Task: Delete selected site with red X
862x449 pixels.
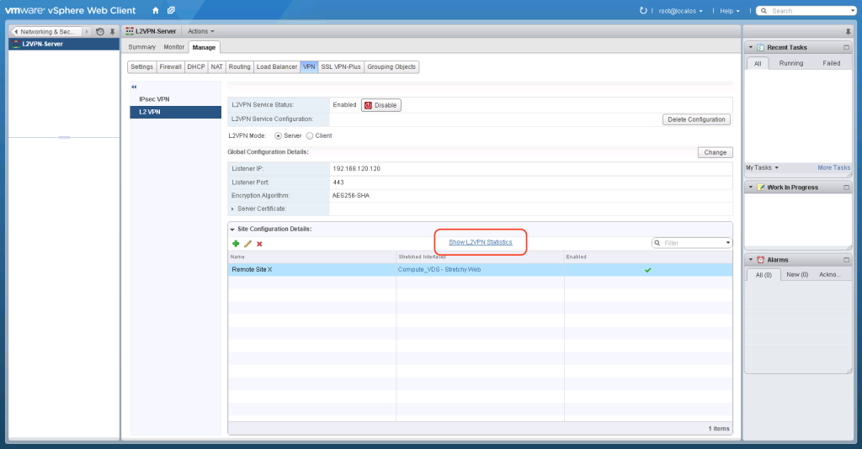Action: click(259, 244)
